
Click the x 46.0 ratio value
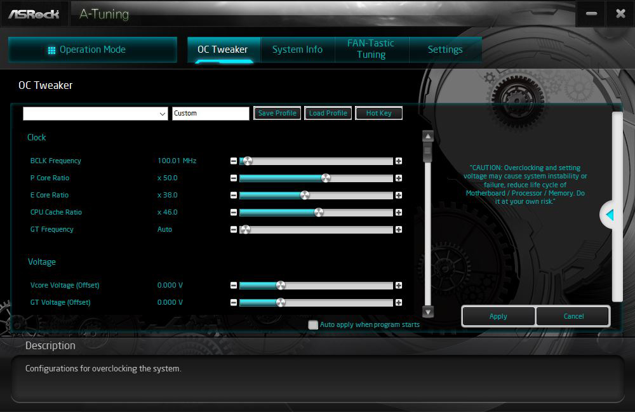click(167, 212)
